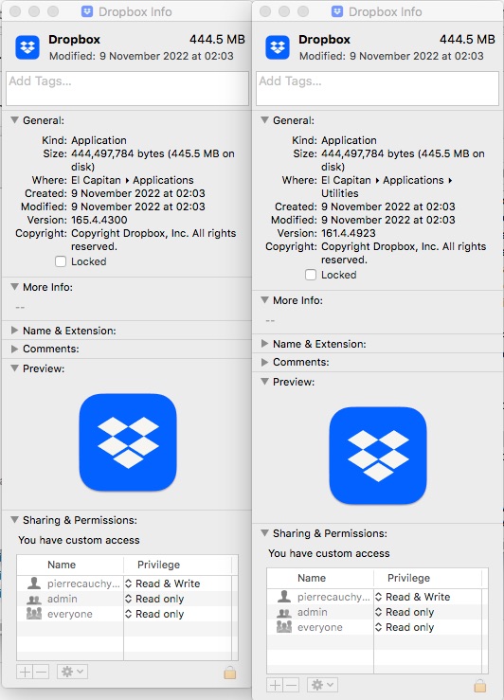The height and width of the screenshot is (700, 504).
Task: Unlock permissions padlock in right window
Action: 480,686
